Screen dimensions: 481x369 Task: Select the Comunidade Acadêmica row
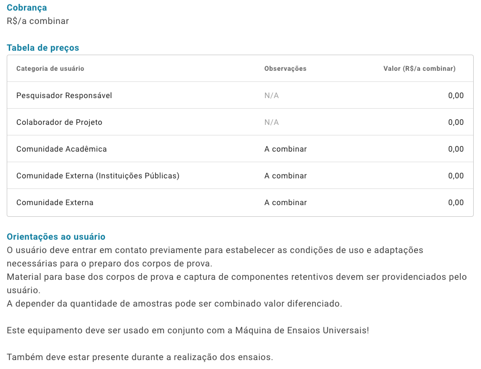tap(240, 149)
